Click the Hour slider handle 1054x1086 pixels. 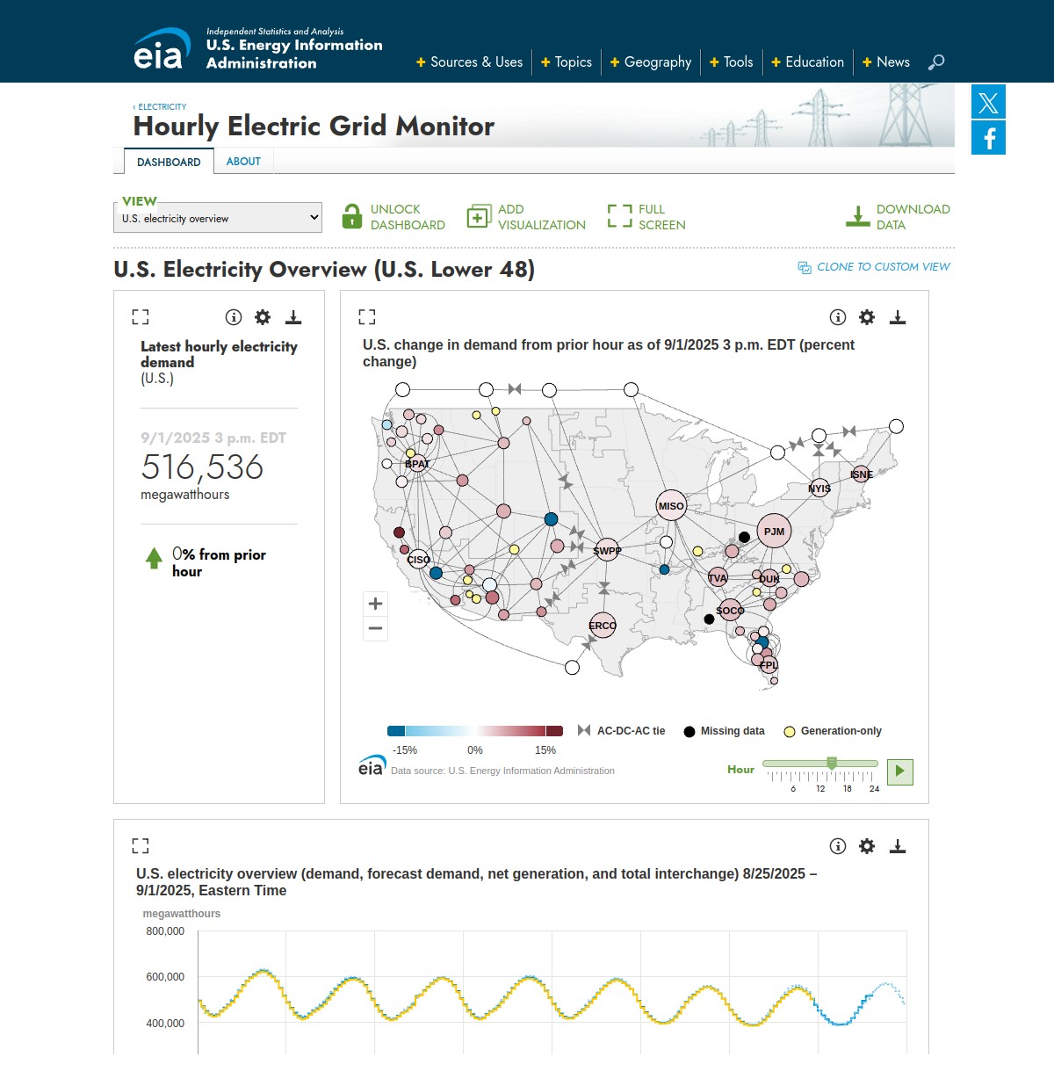coord(832,763)
